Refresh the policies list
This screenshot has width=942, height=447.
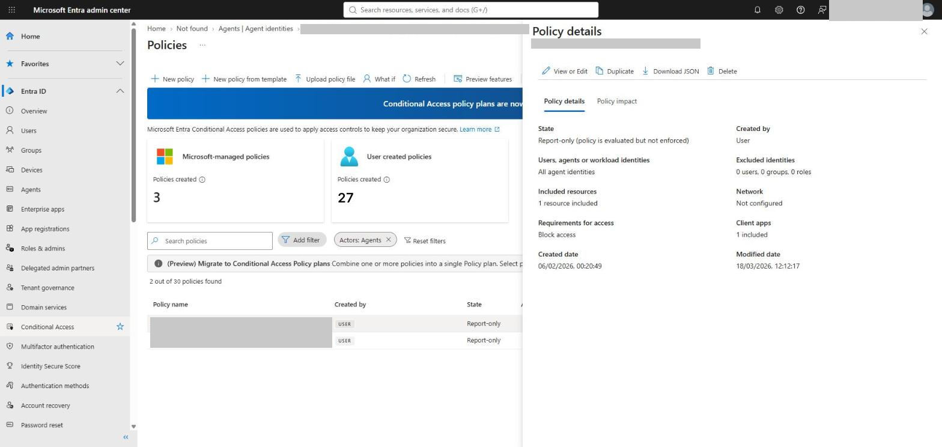[419, 79]
